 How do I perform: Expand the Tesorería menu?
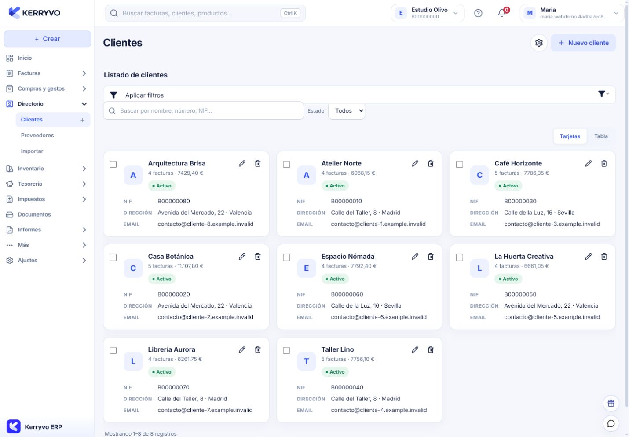(x=46, y=184)
